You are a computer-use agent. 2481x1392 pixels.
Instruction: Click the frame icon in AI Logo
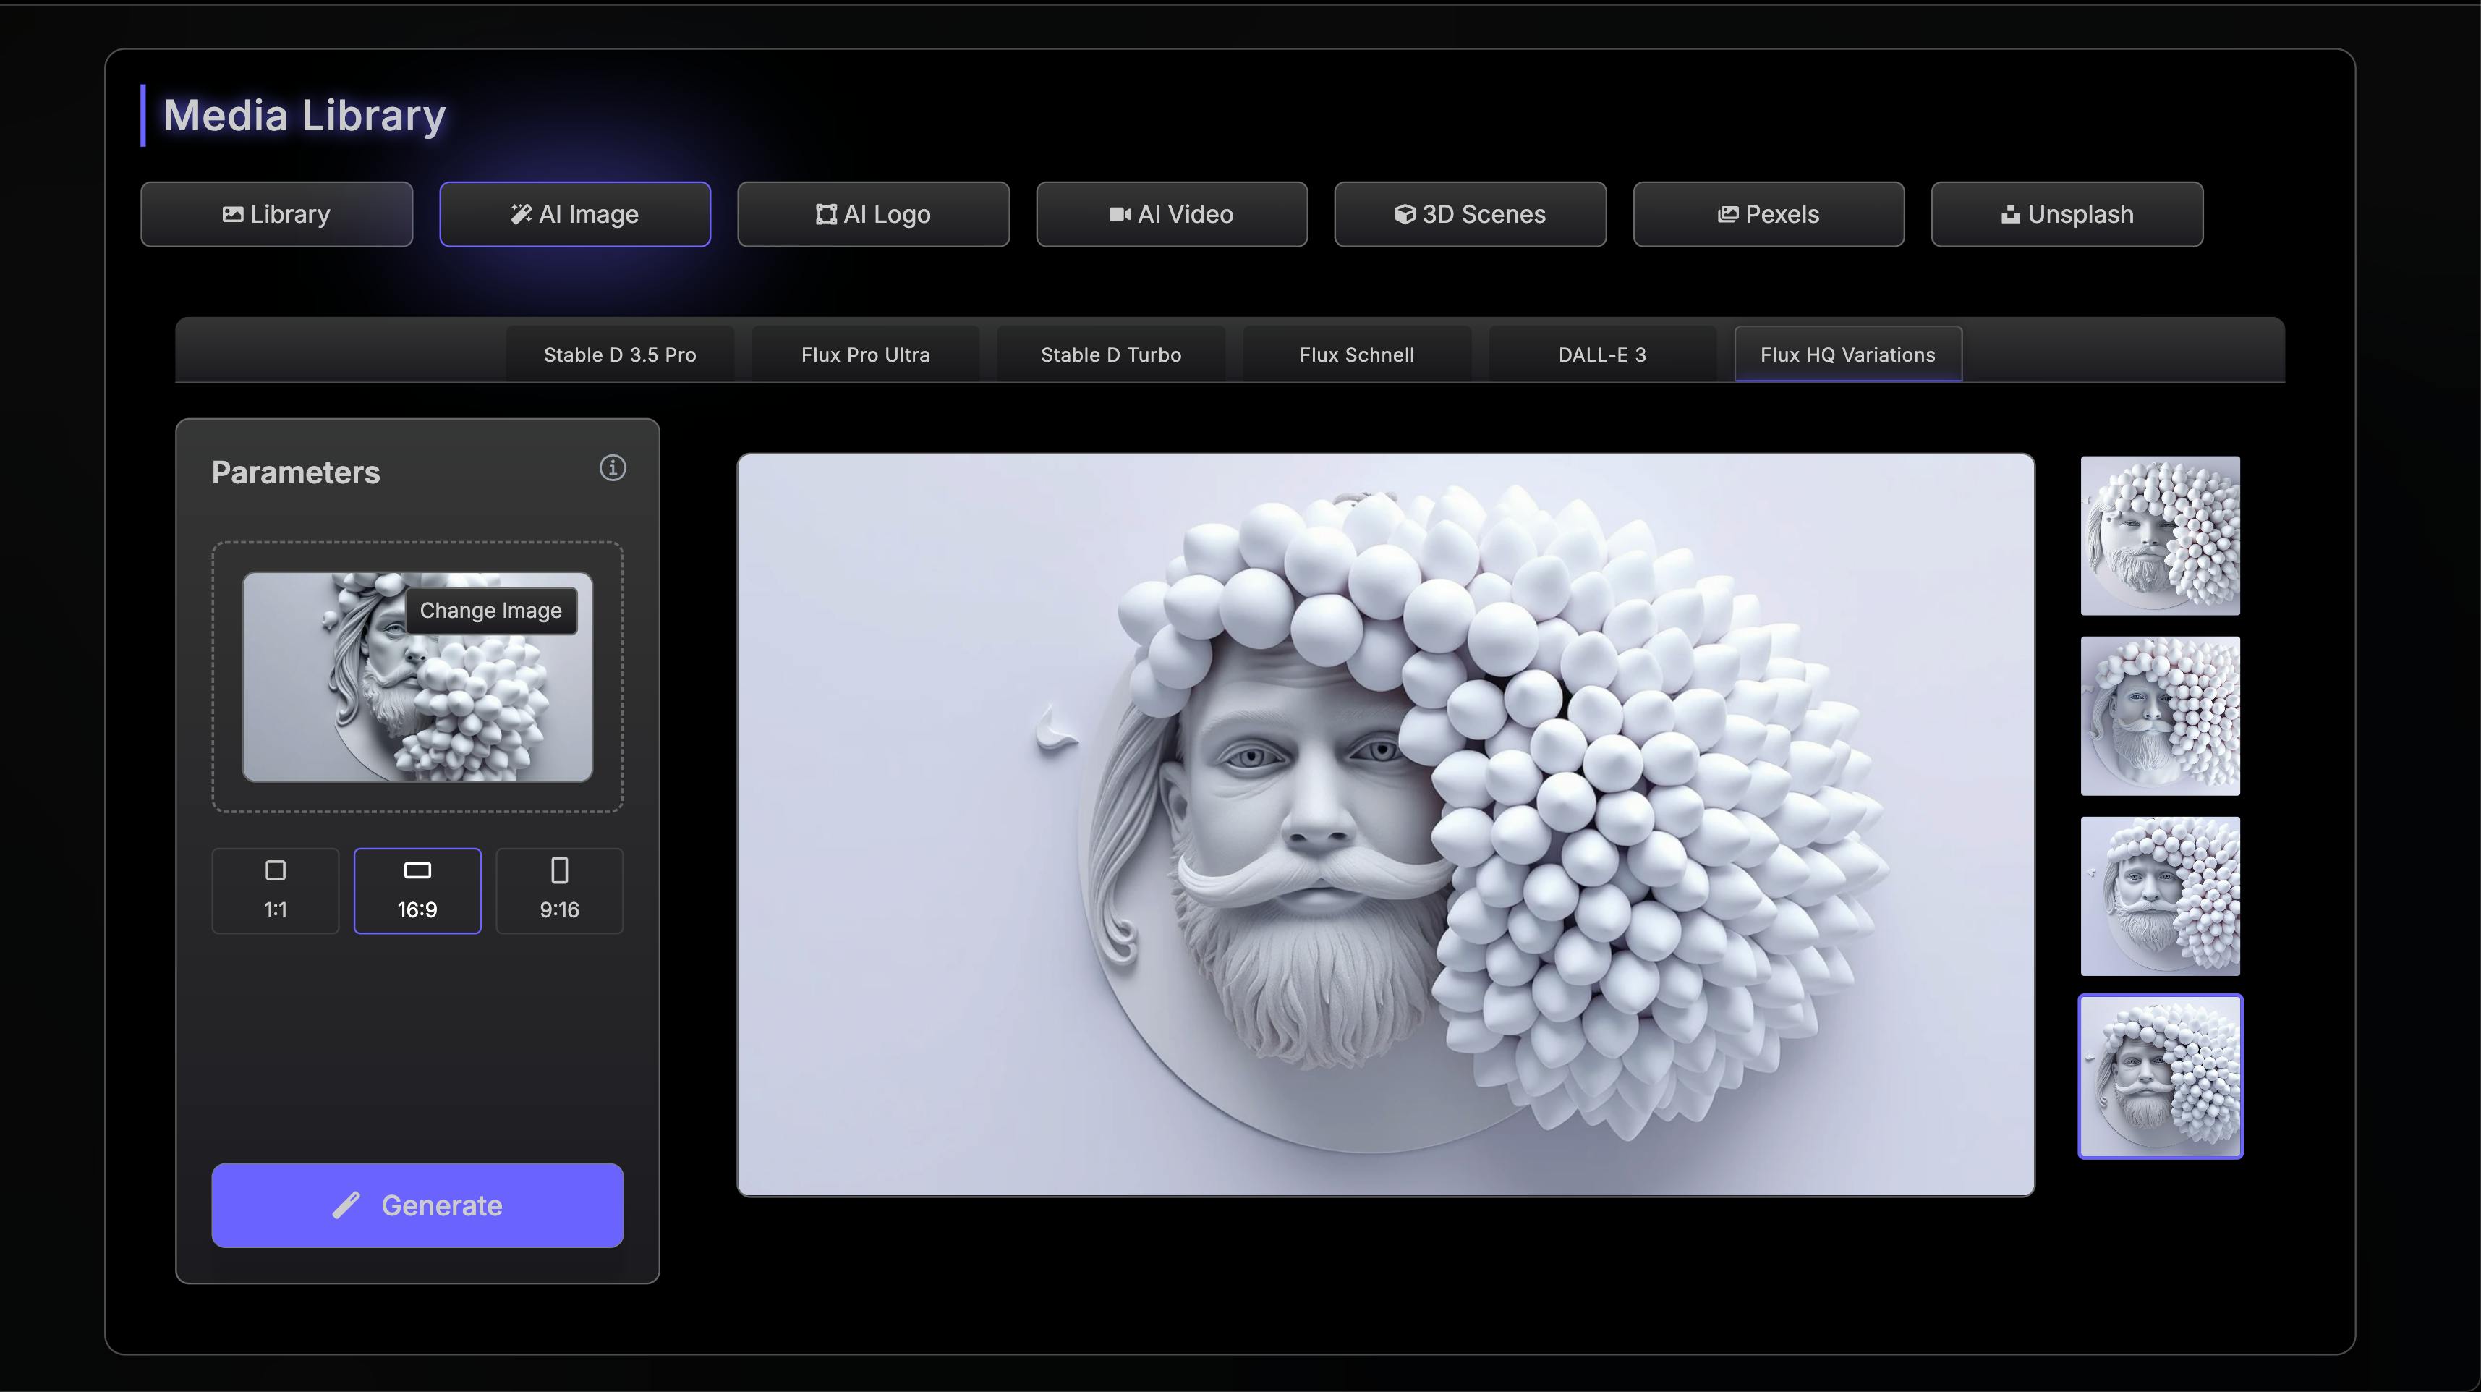coord(825,215)
